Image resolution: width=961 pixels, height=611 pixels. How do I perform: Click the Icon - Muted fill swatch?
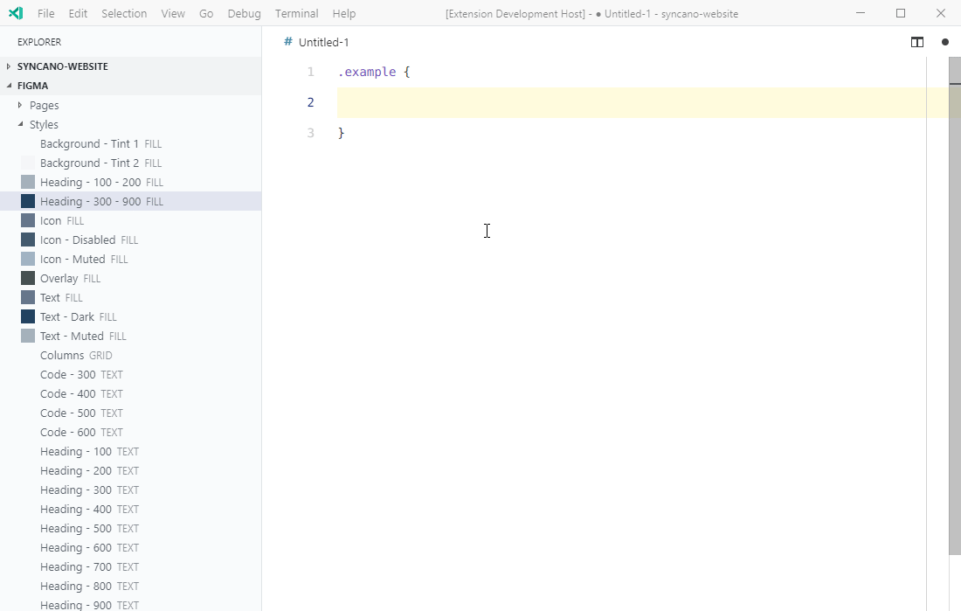coord(27,259)
